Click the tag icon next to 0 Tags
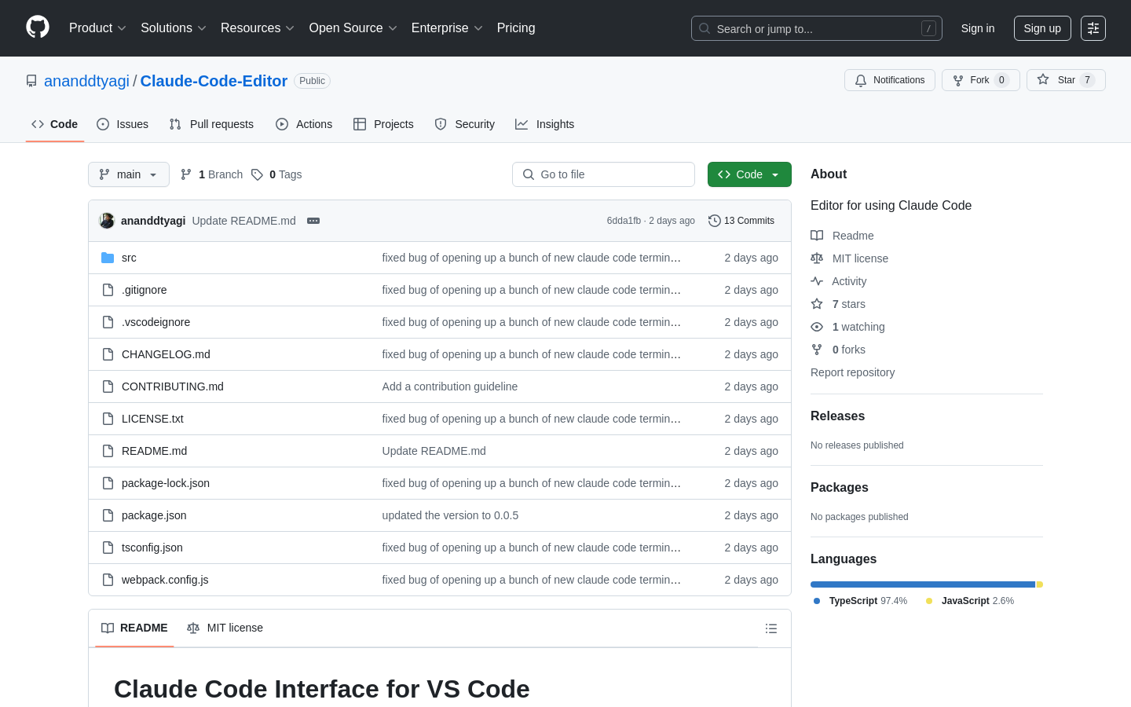This screenshot has width=1131, height=707. 257,174
